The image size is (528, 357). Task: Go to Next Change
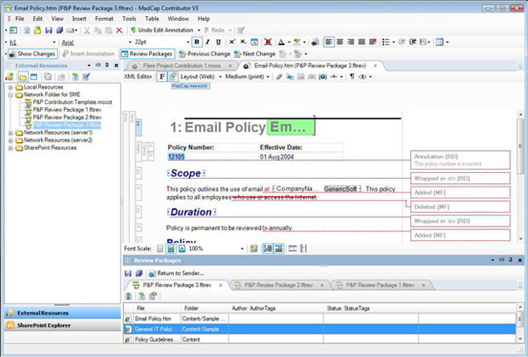[x=254, y=54]
